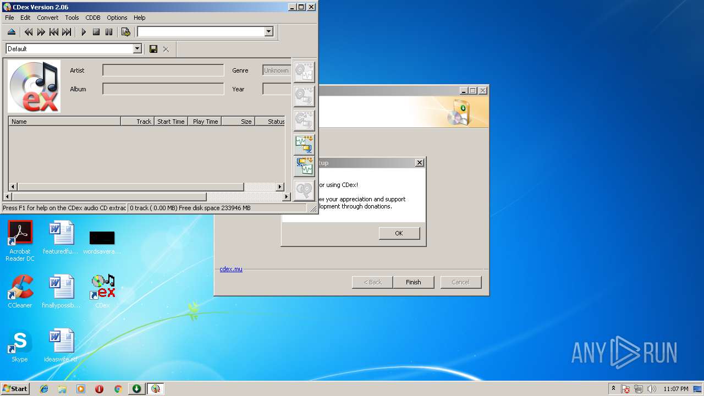Select the wordsavera... desktop file
704x396 pixels.
click(x=102, y=241)
